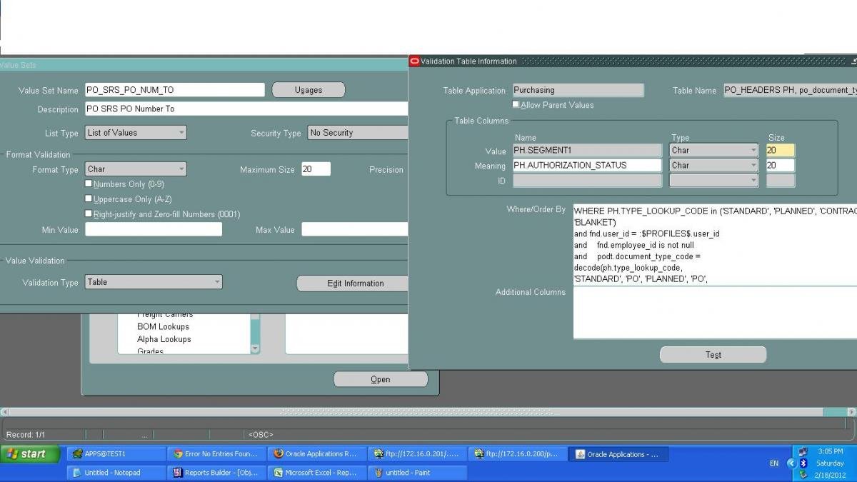Switch to untitled - Paint window

click(418, 473)
